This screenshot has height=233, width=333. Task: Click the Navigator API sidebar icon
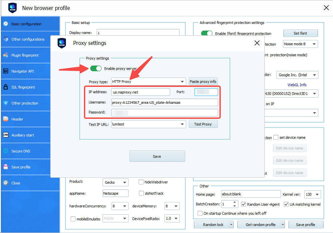[6, 71]
